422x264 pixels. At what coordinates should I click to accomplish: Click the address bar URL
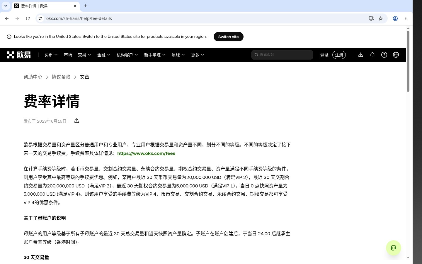(79, 18)
